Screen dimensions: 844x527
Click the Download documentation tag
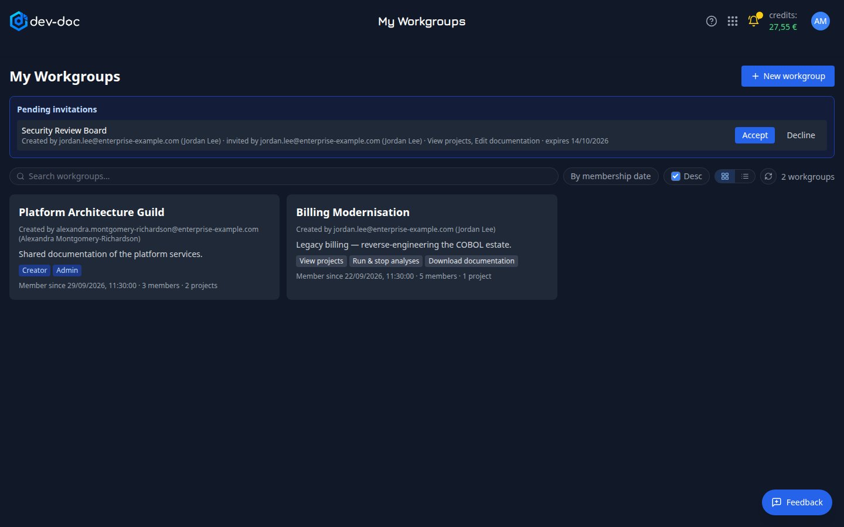pos(471,261)
